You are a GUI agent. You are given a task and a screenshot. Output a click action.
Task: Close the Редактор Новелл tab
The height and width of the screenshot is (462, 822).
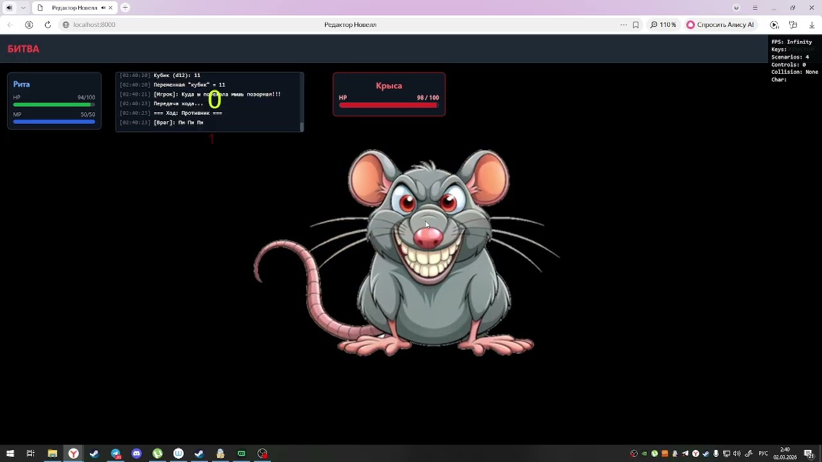coord(110,8)
